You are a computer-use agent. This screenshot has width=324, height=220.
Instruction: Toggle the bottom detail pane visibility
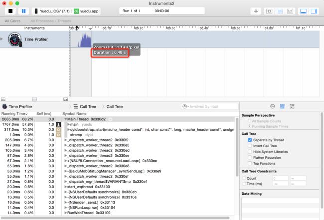(x=303, y=11)
